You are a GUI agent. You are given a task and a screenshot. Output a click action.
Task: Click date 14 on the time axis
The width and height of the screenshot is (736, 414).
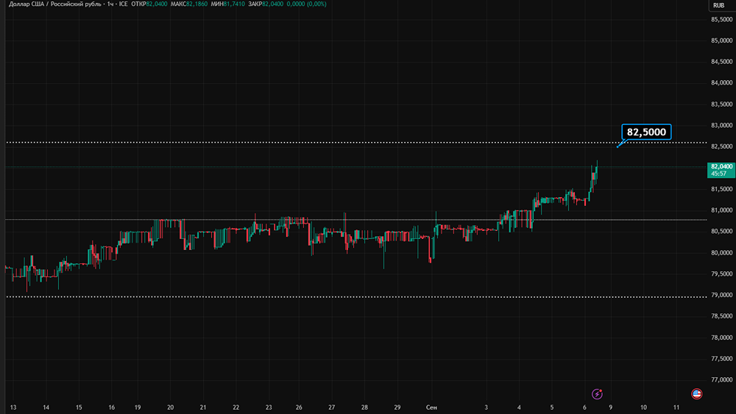click(46, 407)
